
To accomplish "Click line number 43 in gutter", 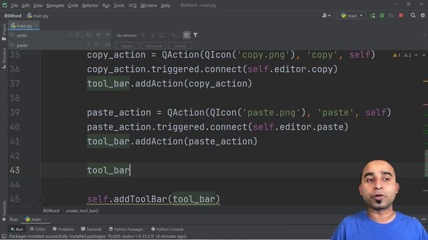I will [x=15, y=171].
